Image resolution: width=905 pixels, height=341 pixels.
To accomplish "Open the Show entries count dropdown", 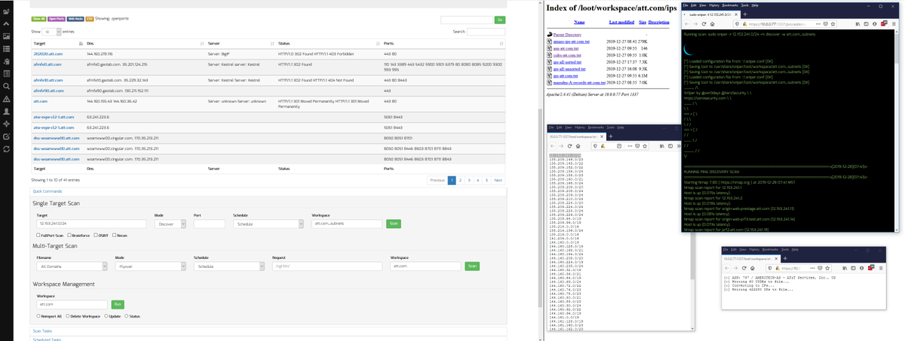I will (x=52, y=32).
